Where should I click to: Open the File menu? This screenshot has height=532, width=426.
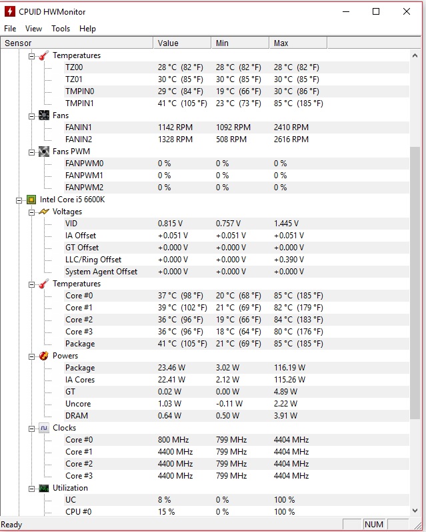tap(10, 29)
